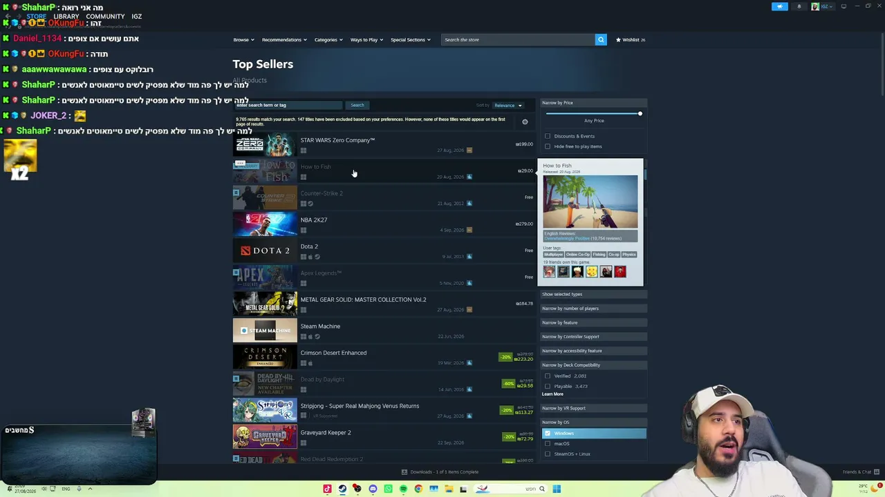Image resolution: width=885 pixels, height=497 pixels.
Task: Open the account name dropdown in title bar
Action: point(826,6)
